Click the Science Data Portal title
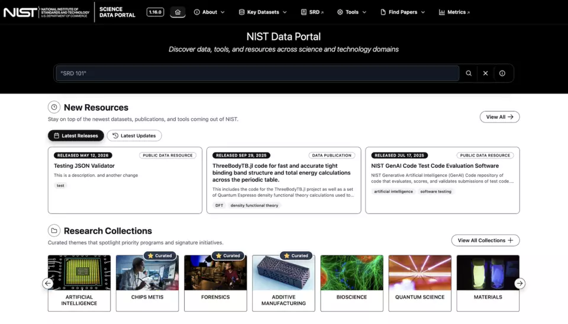568x324 pixels. pyautogui.click(x=117, y=12)
